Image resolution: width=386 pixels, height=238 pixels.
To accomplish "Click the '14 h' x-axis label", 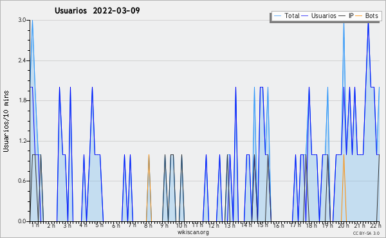I will point(246,225).
